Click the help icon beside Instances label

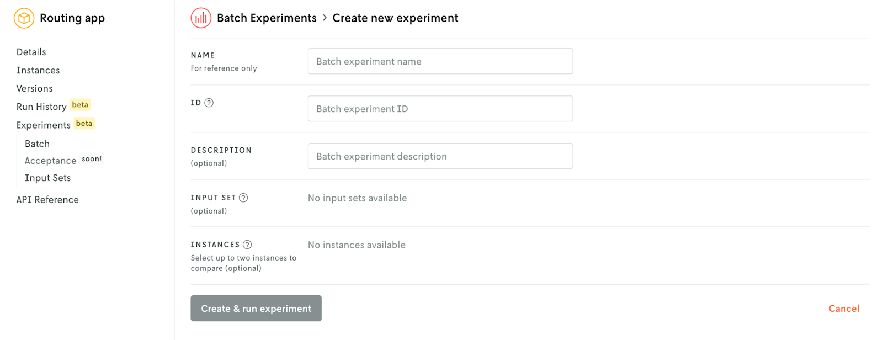[x=247, y=245]
